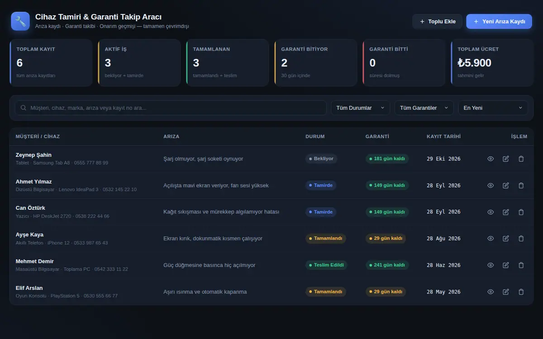Click the 241 gün kaldı warranty badge
The width and height of the screenshot is (543, 339).
[387, 265]
